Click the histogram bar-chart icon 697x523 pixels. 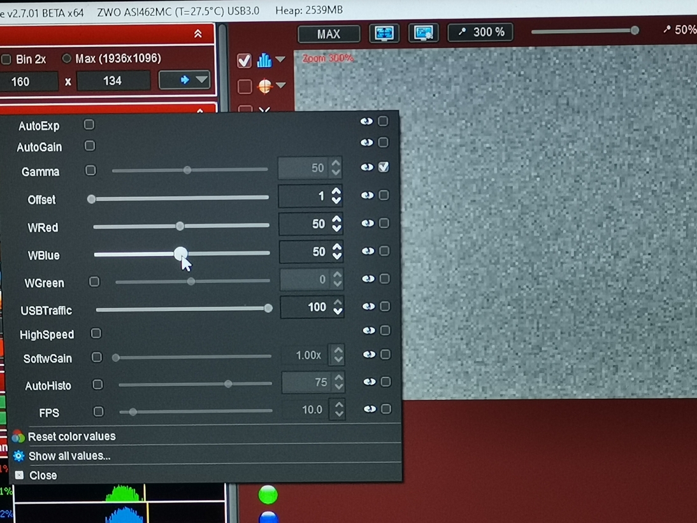pos(264,61)
